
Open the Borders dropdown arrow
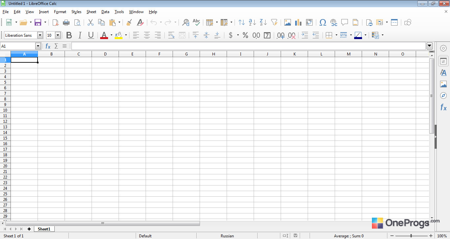[x=336, y=35]
